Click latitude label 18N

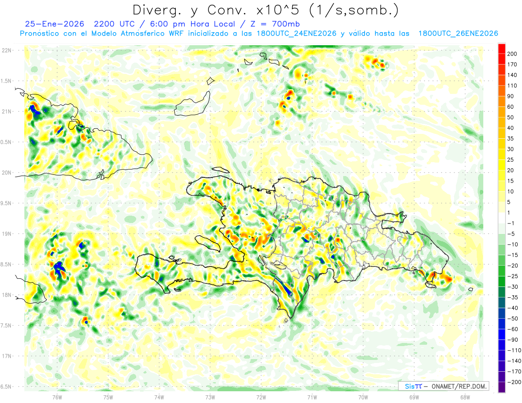pos(7,295)
